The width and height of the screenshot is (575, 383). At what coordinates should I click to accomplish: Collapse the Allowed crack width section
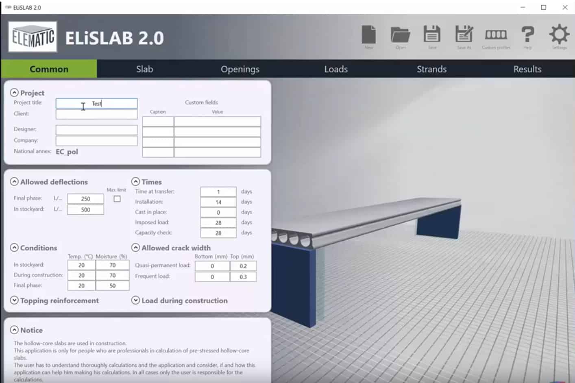coord(135,248)
